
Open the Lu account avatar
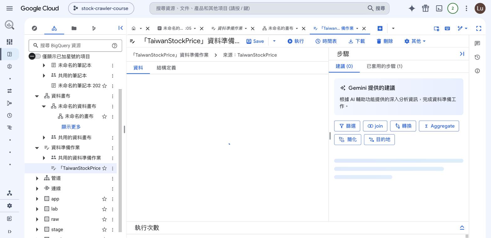pos(480,8)
